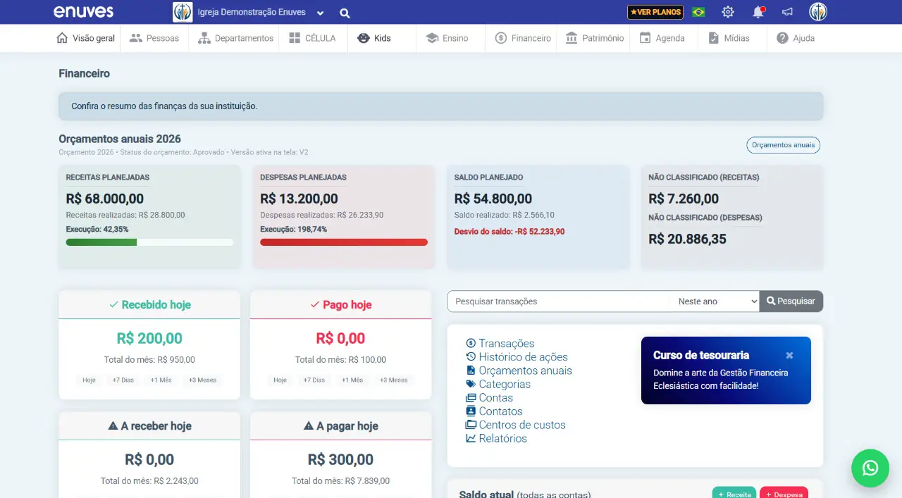This screenshot has height=498, width=902.
Task: Open the Orçamentos anuais link in list
Action: 519,371
